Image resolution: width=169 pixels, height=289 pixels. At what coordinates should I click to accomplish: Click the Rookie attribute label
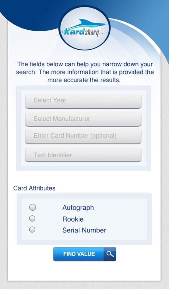[73, 219]
